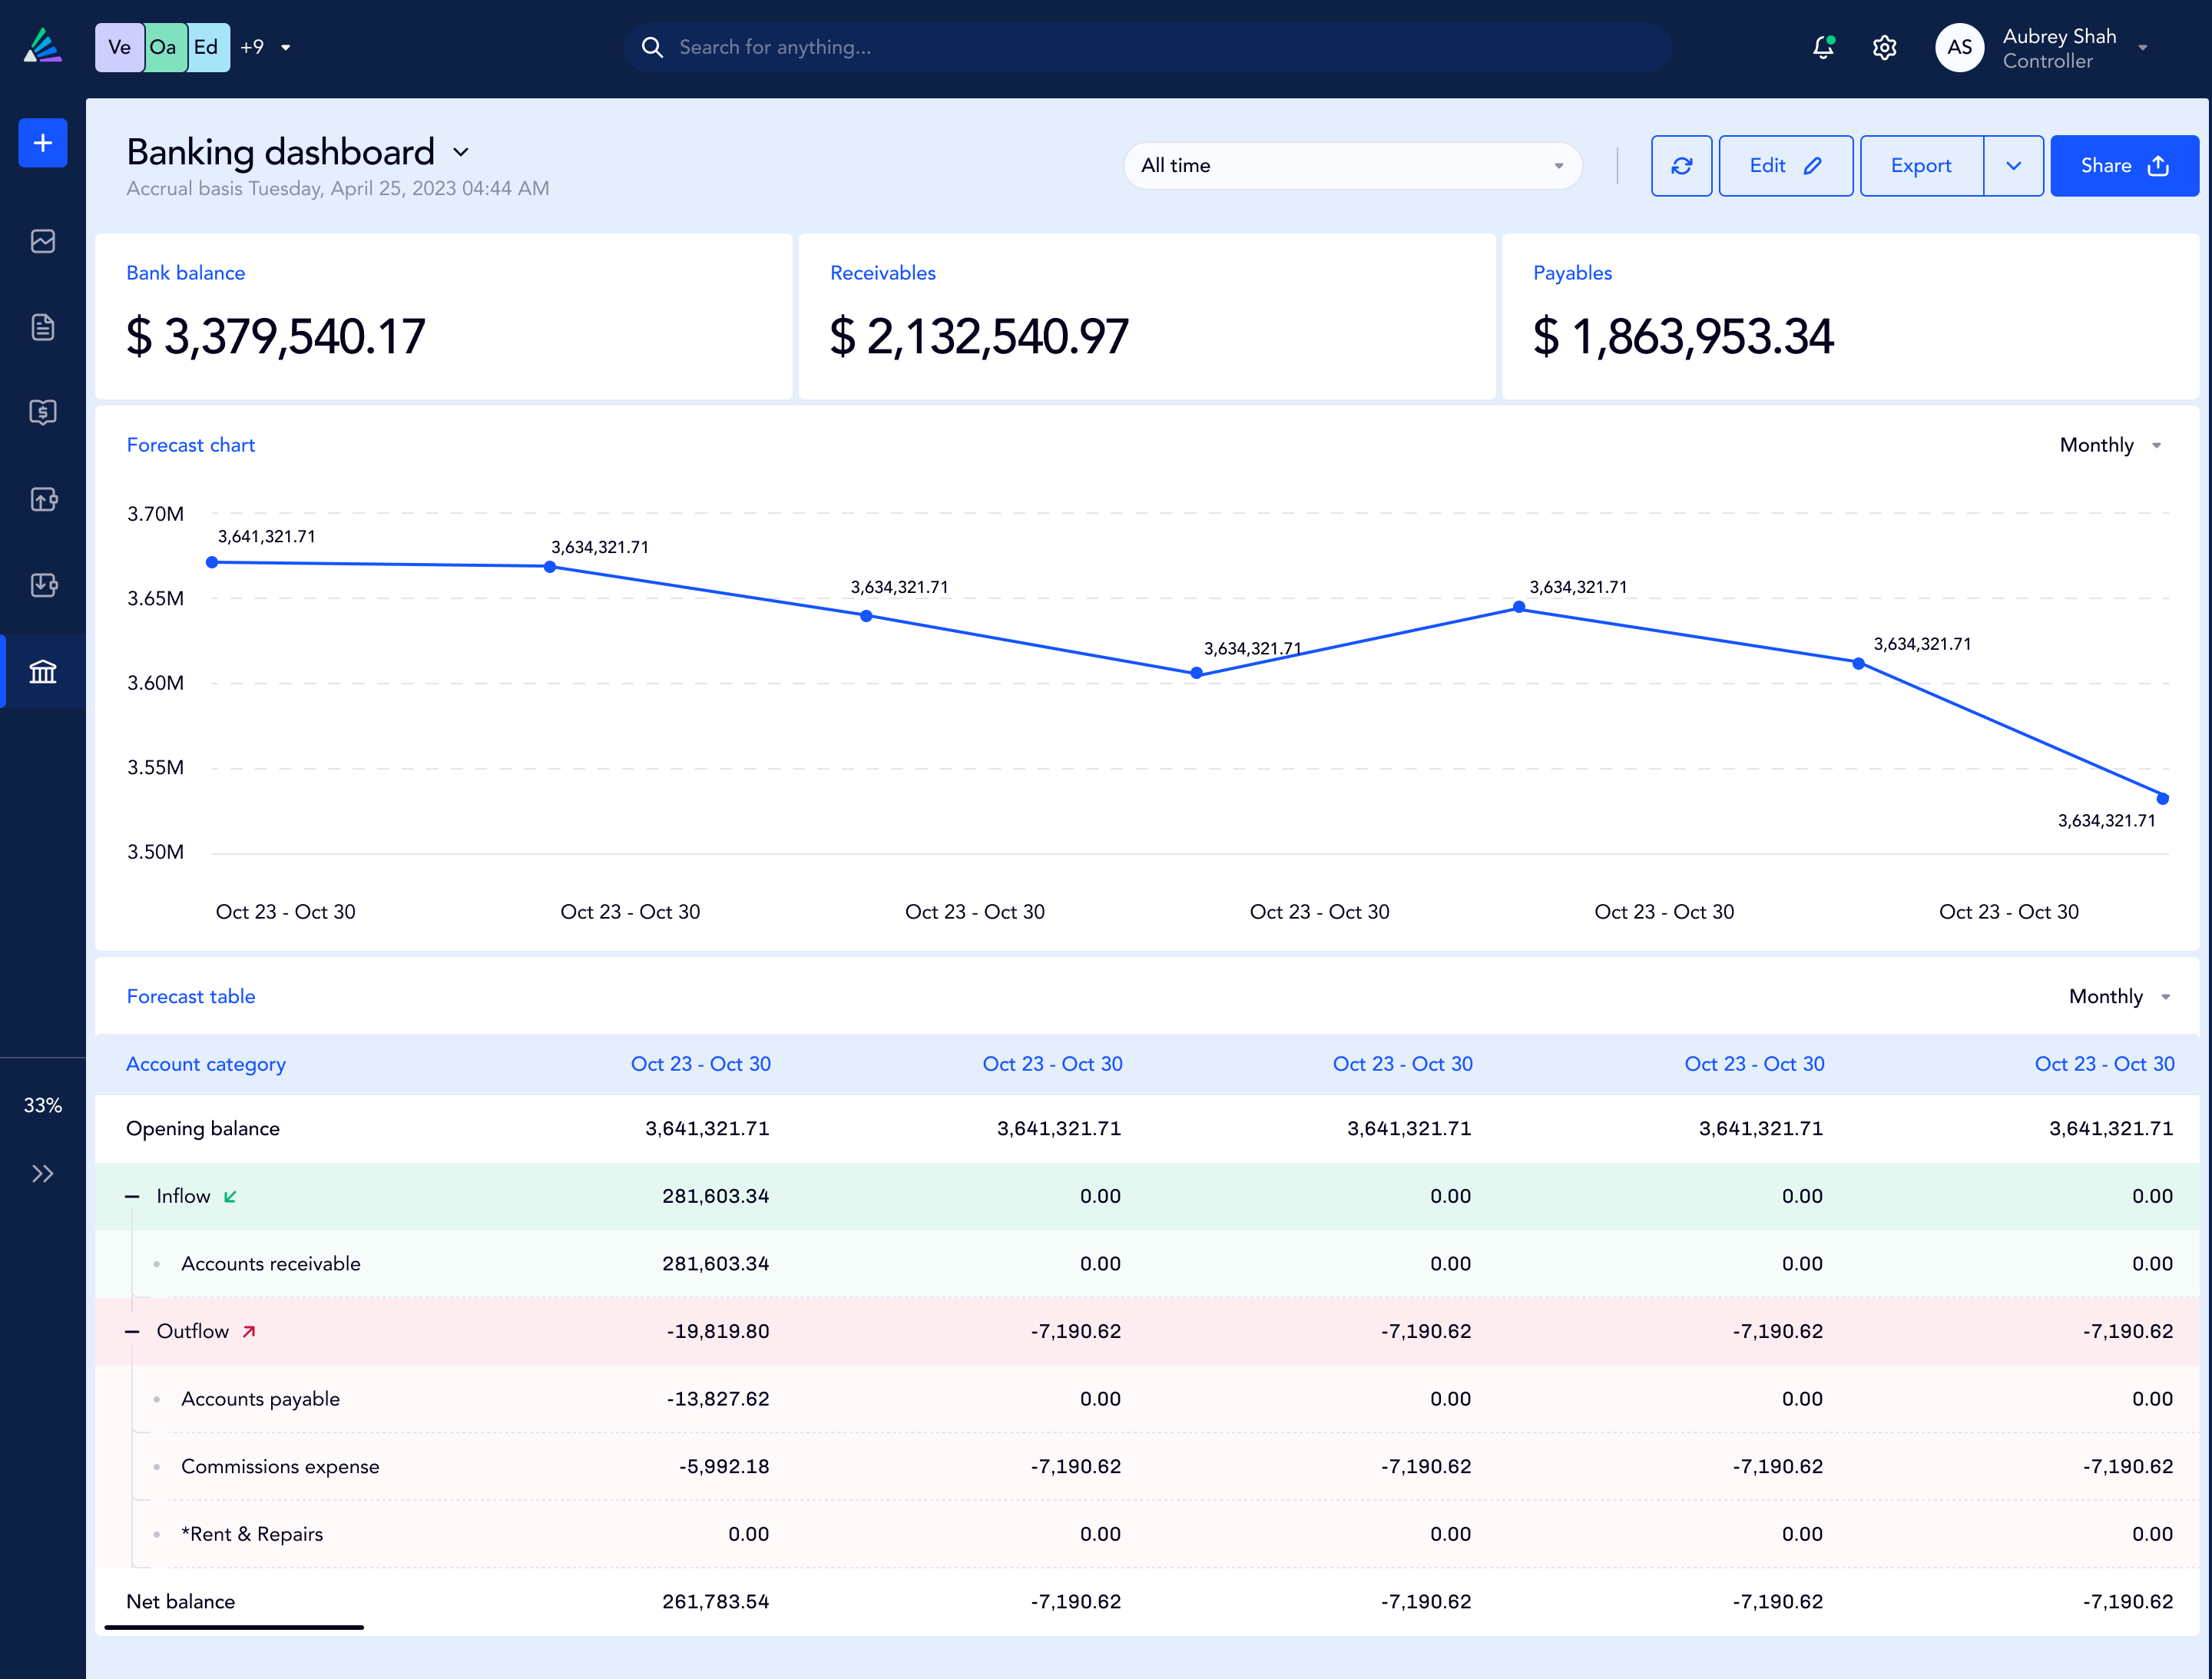Expand the Banking dashboard title menu
This screenshot has height=1679, width=2212.
(x=461, y=152)
